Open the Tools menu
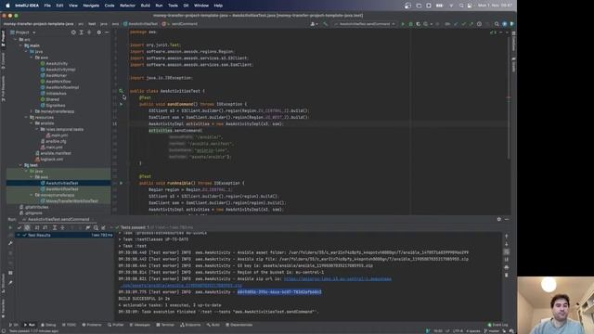594x334 pixels. (173, 6)
